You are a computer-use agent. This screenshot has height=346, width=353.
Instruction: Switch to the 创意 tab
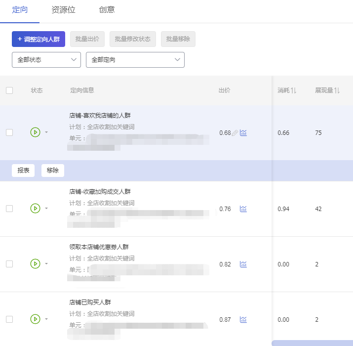pos(107,10)
